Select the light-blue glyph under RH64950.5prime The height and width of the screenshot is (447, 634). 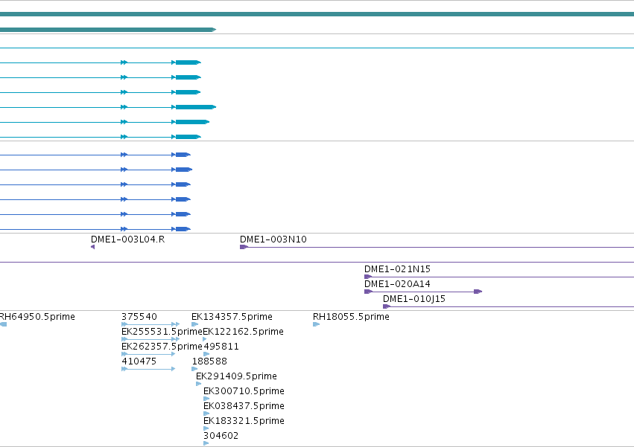(x=3, y=324)
